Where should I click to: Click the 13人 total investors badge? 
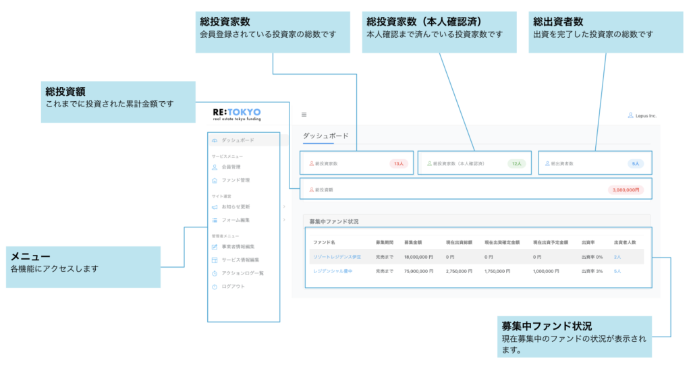[x=398, y=163]
